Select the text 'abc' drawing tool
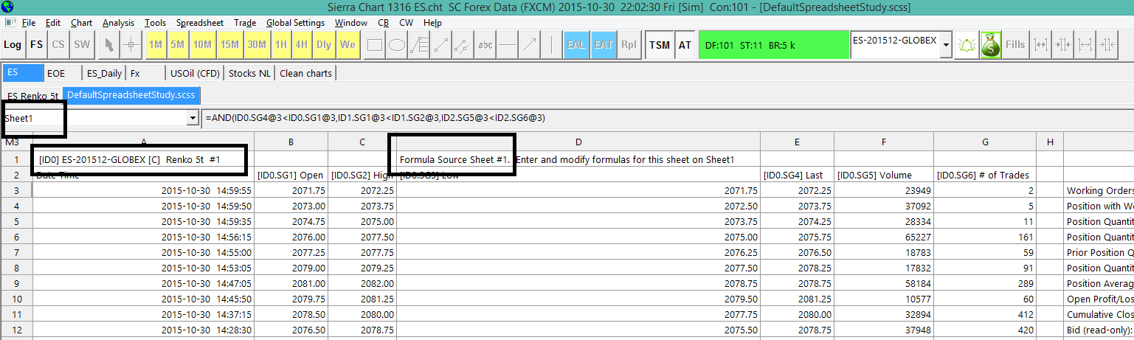 tap(485, 45)
